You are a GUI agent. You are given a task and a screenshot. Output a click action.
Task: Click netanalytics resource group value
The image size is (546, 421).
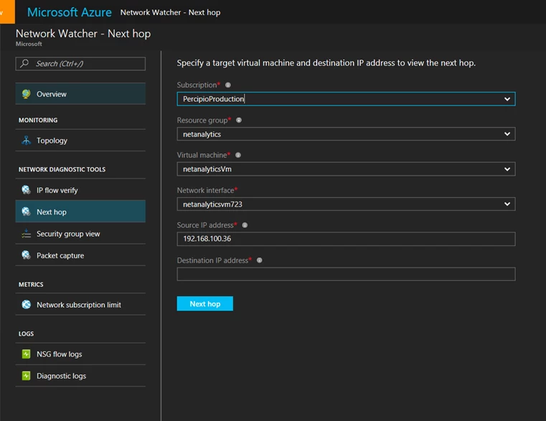(202, 134)
